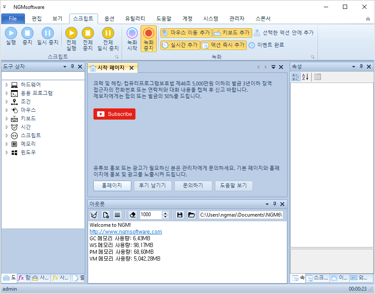Expand the 마우스 tree node
Viewport: 375px width, 294px height.
[7, 110]
